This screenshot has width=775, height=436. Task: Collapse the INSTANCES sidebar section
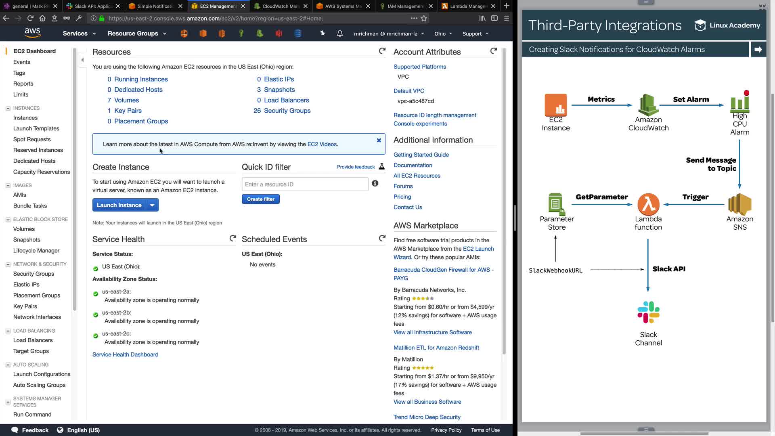pyautogui.click(x=8, y=108)
